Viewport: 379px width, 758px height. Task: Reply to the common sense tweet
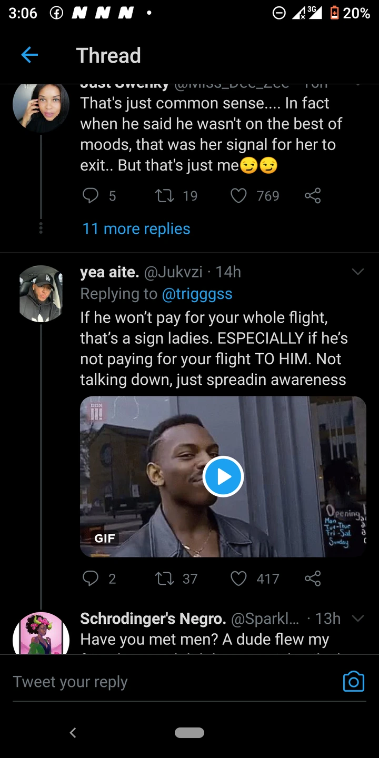91,196
